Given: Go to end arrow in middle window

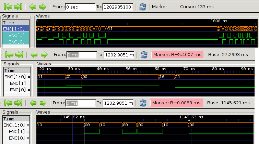Looking at the screenshot, I should [x=19, y=55].
